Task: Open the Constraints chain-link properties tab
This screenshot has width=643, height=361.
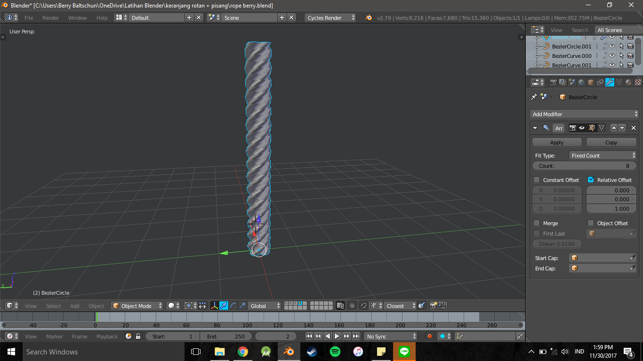Action: coord(600,82)
